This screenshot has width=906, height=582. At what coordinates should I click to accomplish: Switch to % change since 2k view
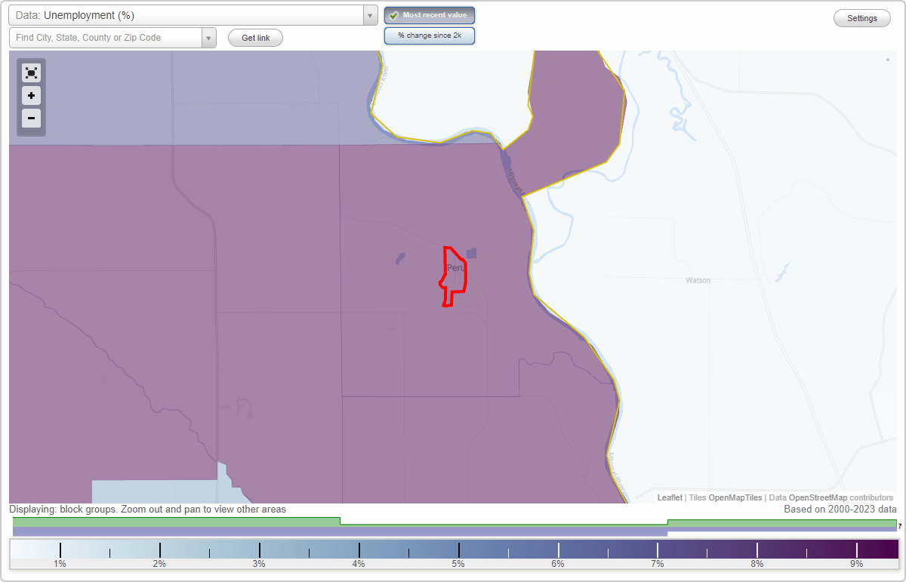click(x=430, y=35)
